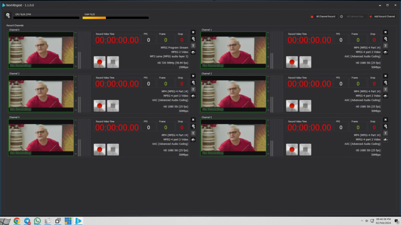This screenshot has width=401, height=225.
Task: Open WhatsApp from the taskbar
Action: click(x=37, y=221)
